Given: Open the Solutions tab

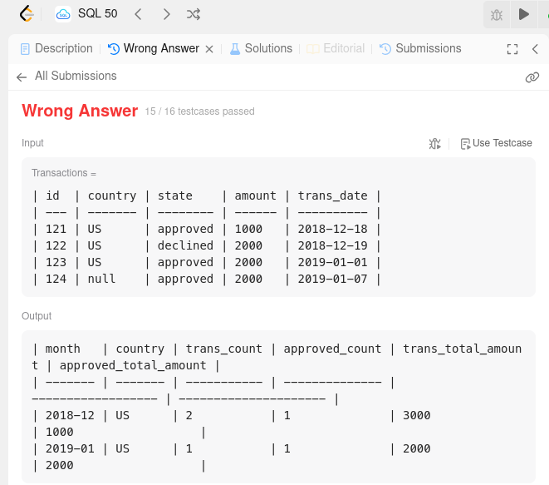Looking at the screenshot, I should click(261, 48).
